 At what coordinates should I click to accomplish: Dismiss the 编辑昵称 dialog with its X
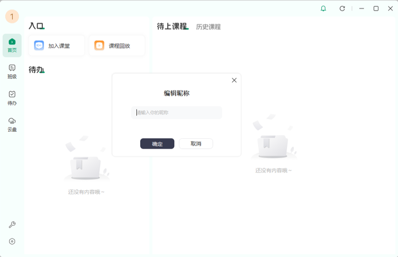234,80
